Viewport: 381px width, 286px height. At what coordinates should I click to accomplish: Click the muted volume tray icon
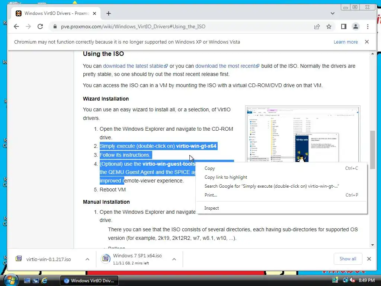352,280
